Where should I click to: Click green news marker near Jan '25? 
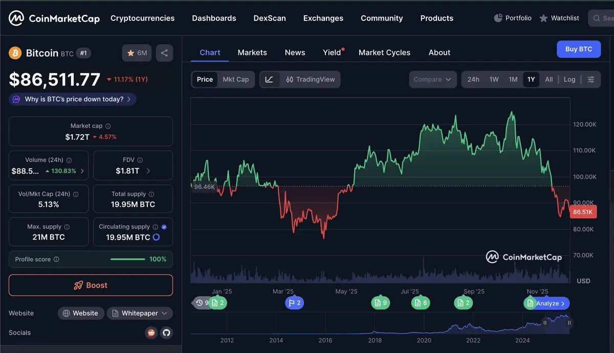[x=218, y=303]
